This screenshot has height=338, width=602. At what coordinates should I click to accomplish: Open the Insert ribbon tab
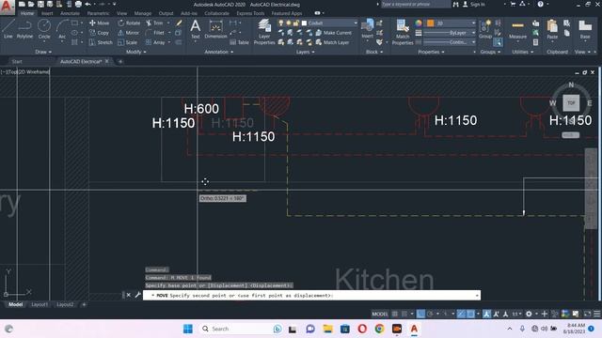pyautogui.click(x=47, y=13)
